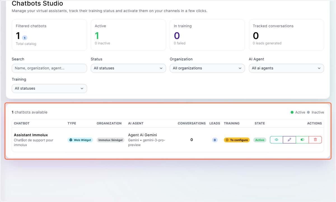Click the leads count badge showing 0
Image resolution: width=336 pixels, height=202 pixels.
point(215,140)
